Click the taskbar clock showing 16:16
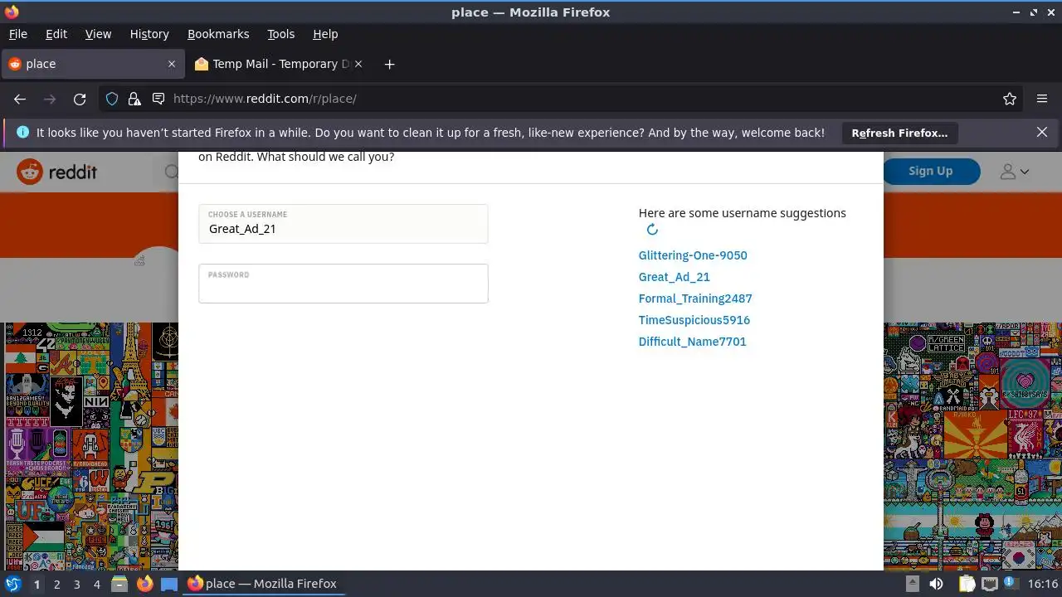 click(1042, 584)
